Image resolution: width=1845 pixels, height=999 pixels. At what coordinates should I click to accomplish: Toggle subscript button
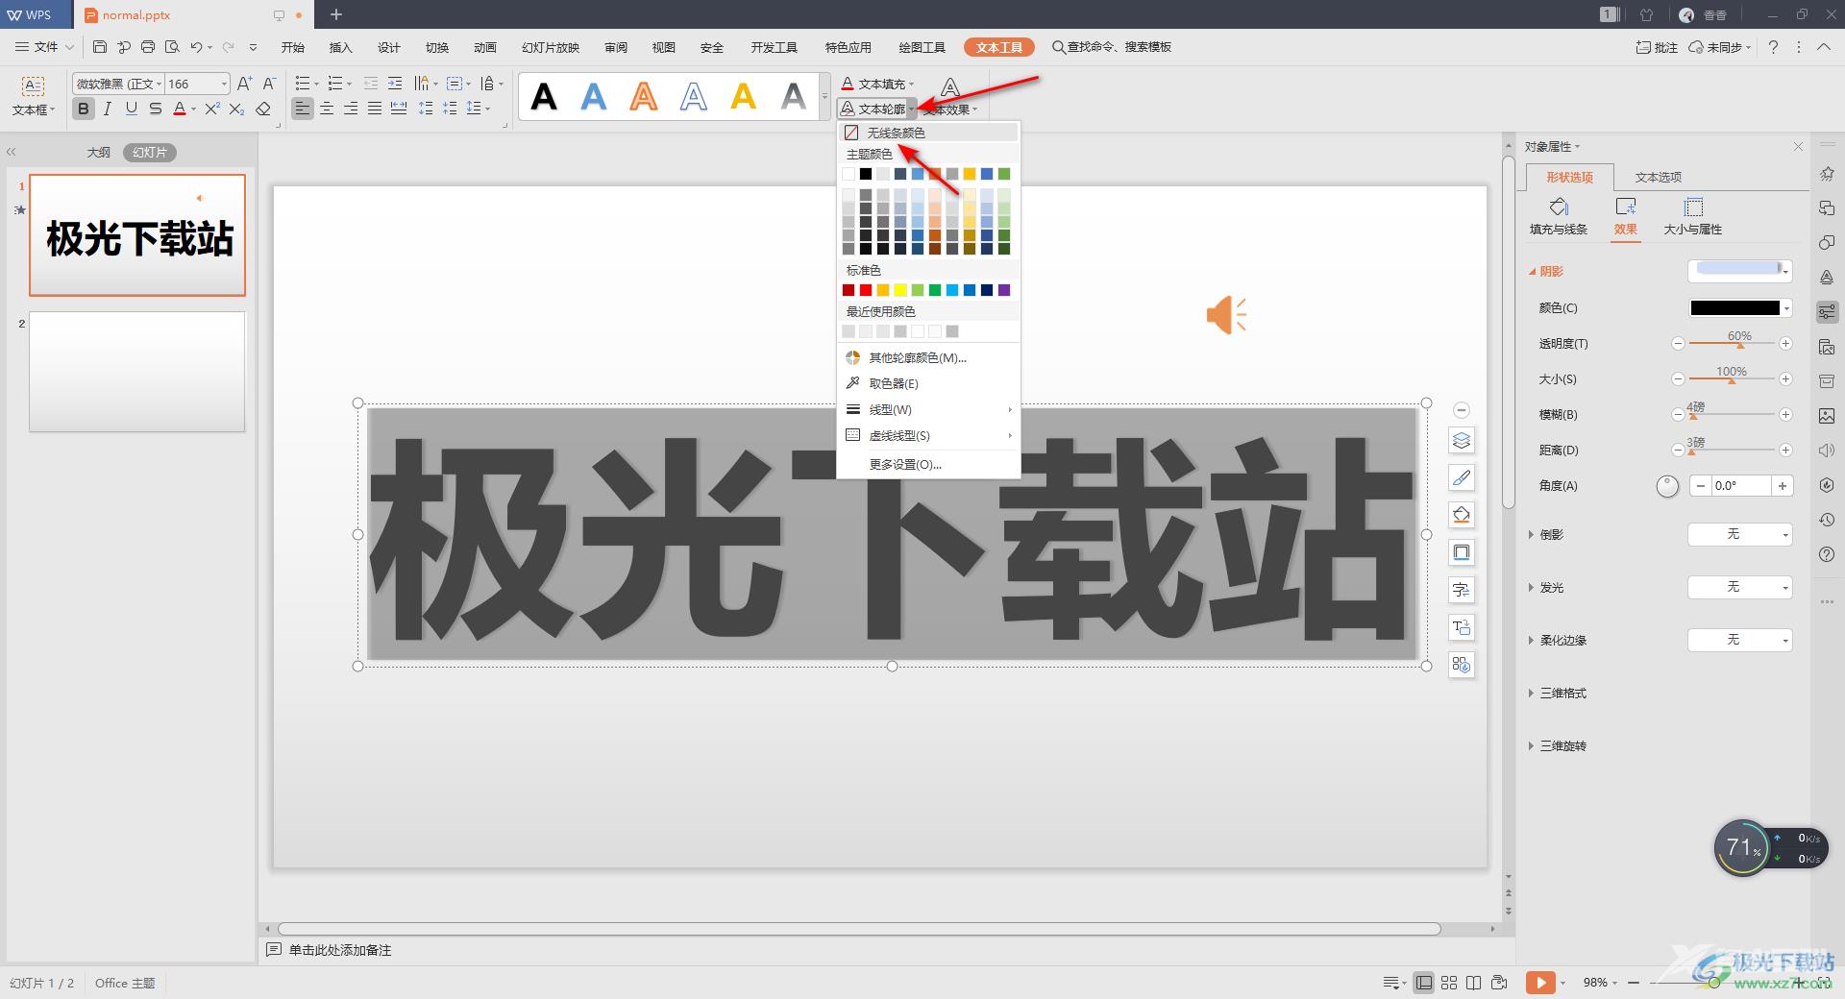[236, 109]
